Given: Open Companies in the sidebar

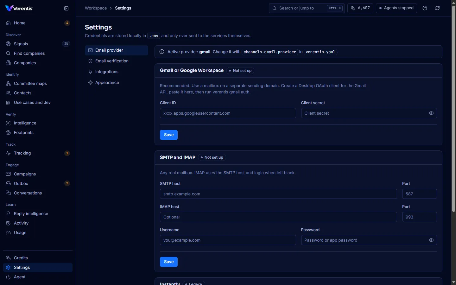Looking at the screenshot, I should 38,63.
